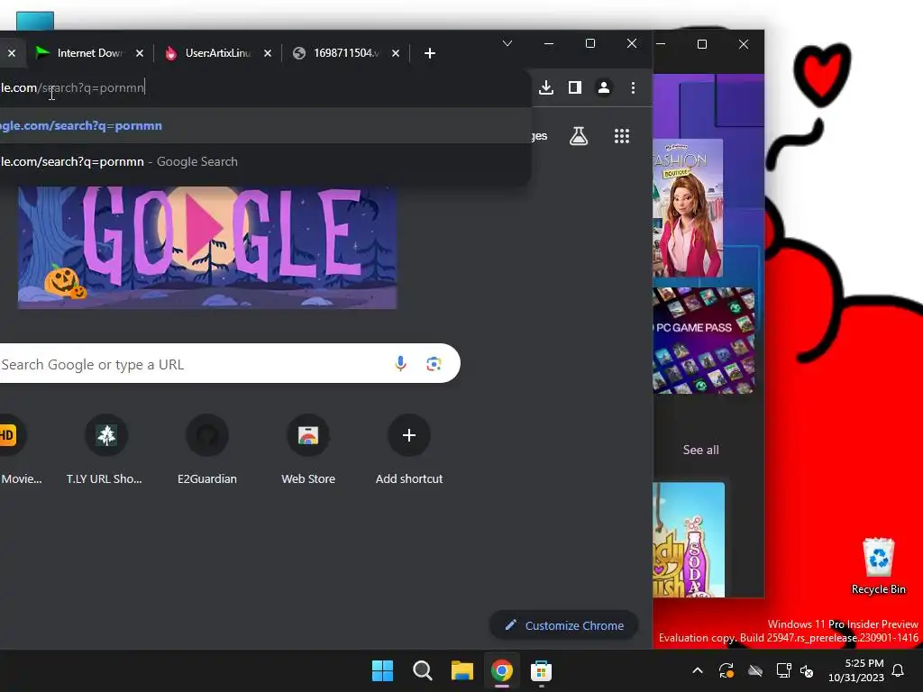Click the Chrome address bar text
The width and height of the screenshot is (923, 692).
pos(72,87)
